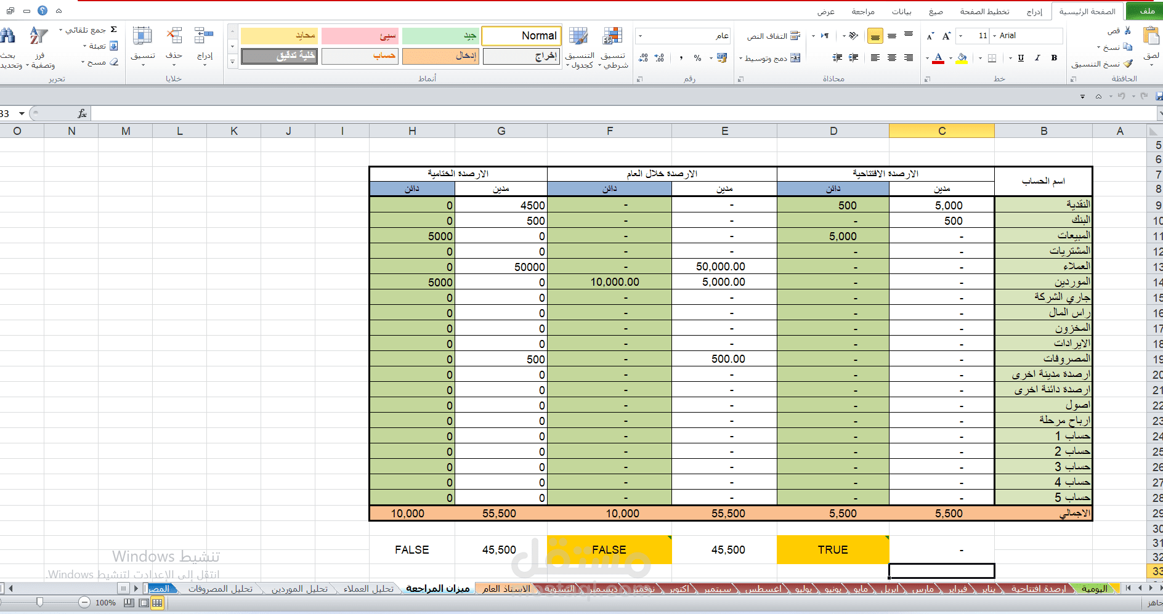Click the accounting number format icon
This screenshot has height=614, width=1163.
click(722, 58)
